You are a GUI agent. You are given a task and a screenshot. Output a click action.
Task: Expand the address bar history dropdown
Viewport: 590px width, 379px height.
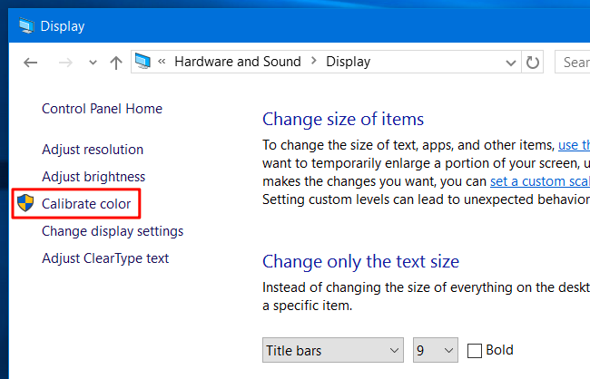pos(511,63)
